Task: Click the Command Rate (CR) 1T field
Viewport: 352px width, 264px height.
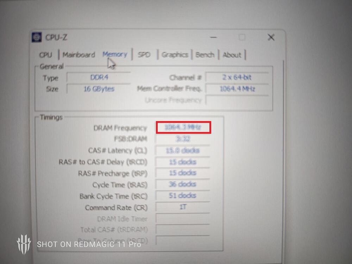Action: 183,207
